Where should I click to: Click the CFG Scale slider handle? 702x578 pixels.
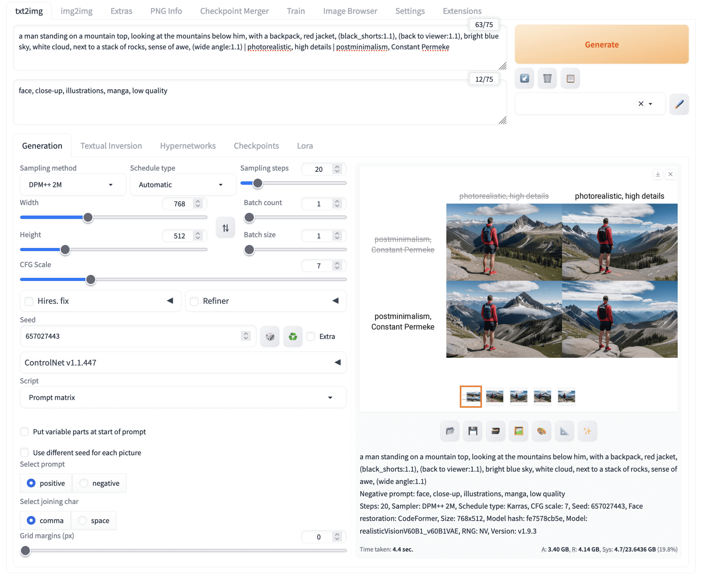(90, 280)
